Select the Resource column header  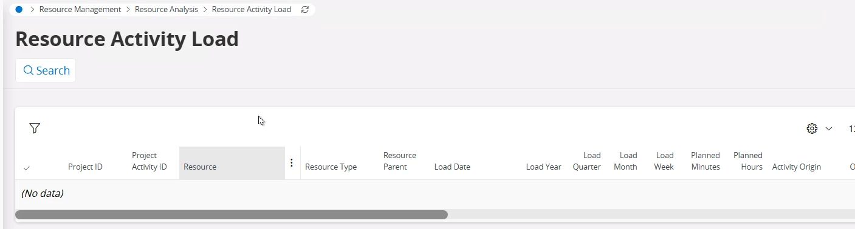232,163
